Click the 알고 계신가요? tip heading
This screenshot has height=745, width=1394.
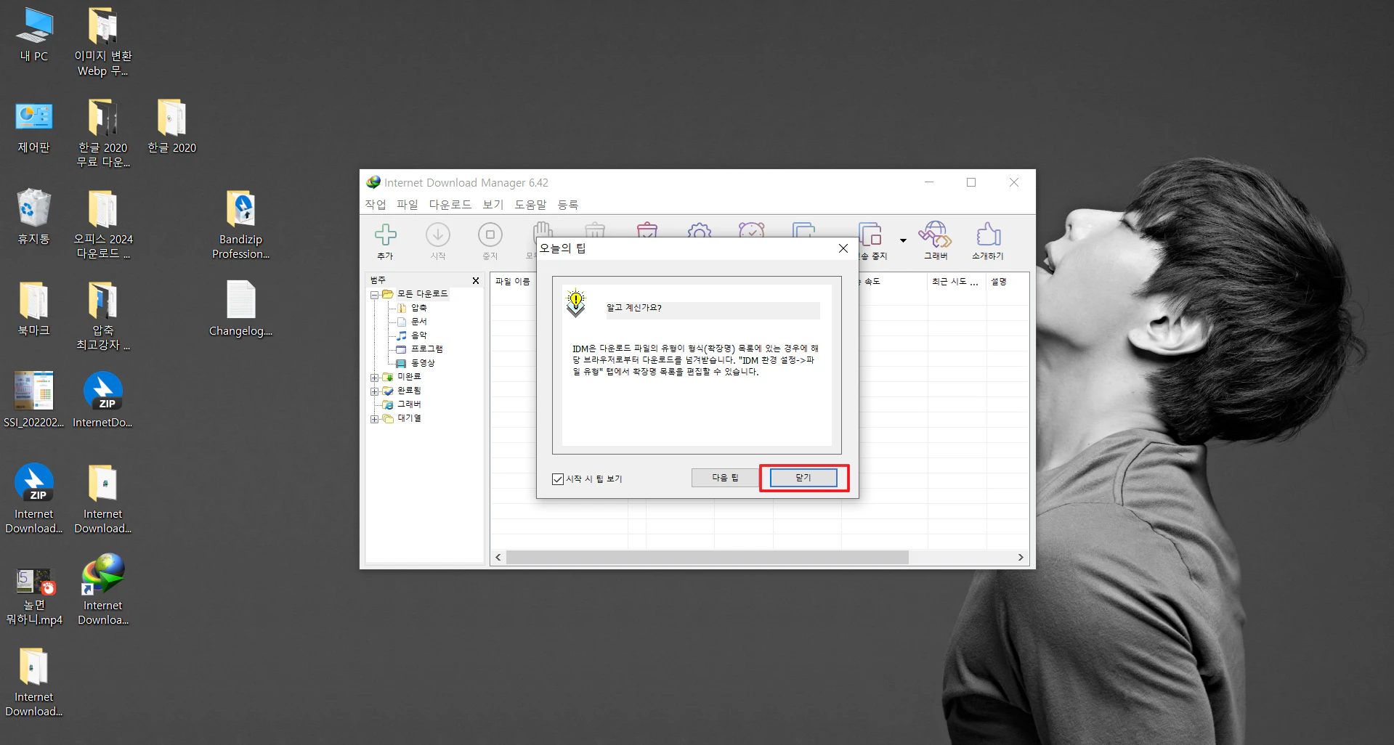(x=634, y=308)
